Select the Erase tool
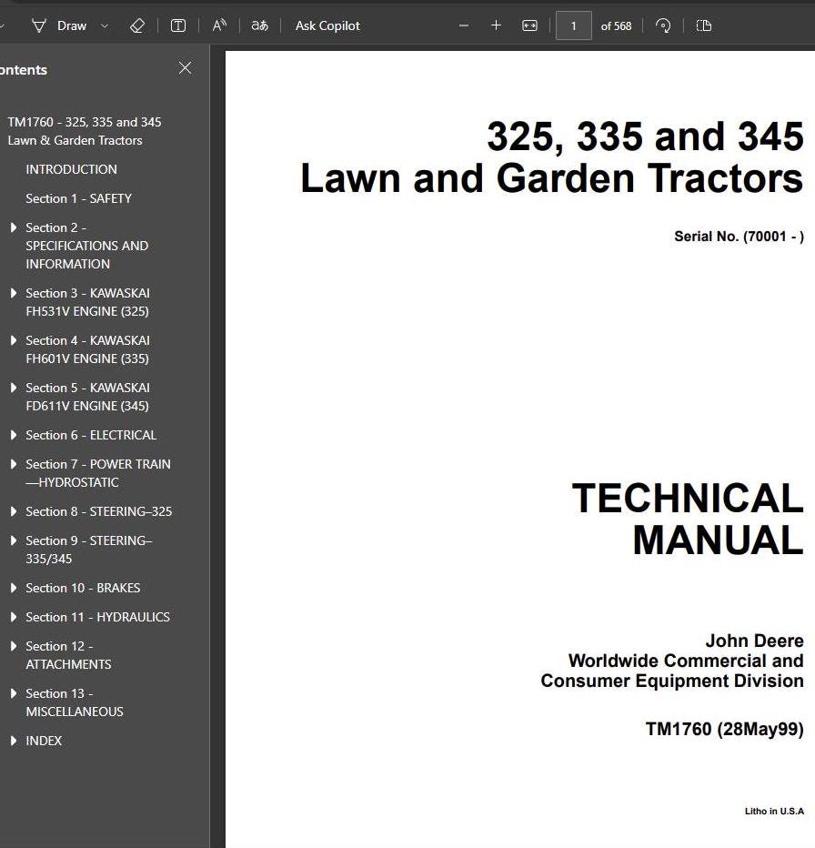Image resolution: width=815 pixels, height=848 pixels. point(137,25)
